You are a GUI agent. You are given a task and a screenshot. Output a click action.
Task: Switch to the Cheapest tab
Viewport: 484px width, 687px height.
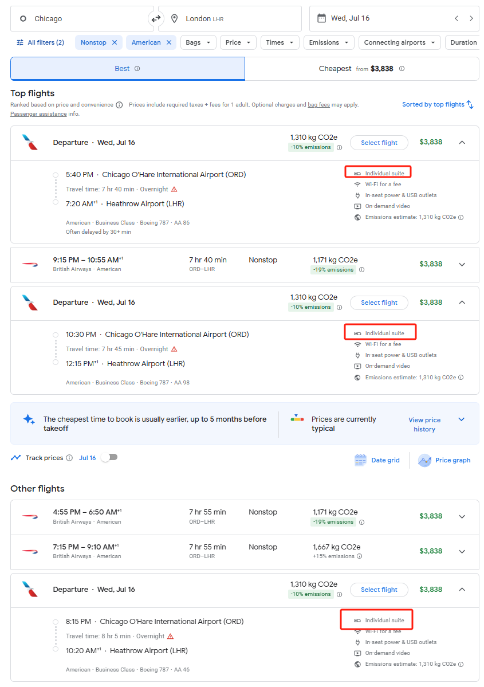pyautogui.click(x=362, y=69)
